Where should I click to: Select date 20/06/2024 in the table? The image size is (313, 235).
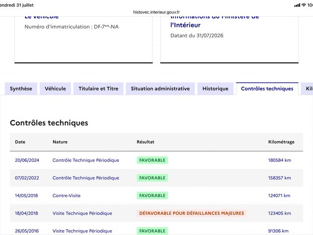[x=27, y=160]
